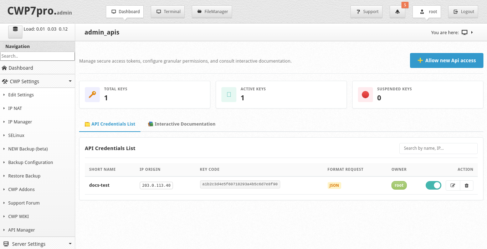Open IP NAT in sidebar
The width and height of the screenshot is (487, 249).
click(x=37, y=108)
